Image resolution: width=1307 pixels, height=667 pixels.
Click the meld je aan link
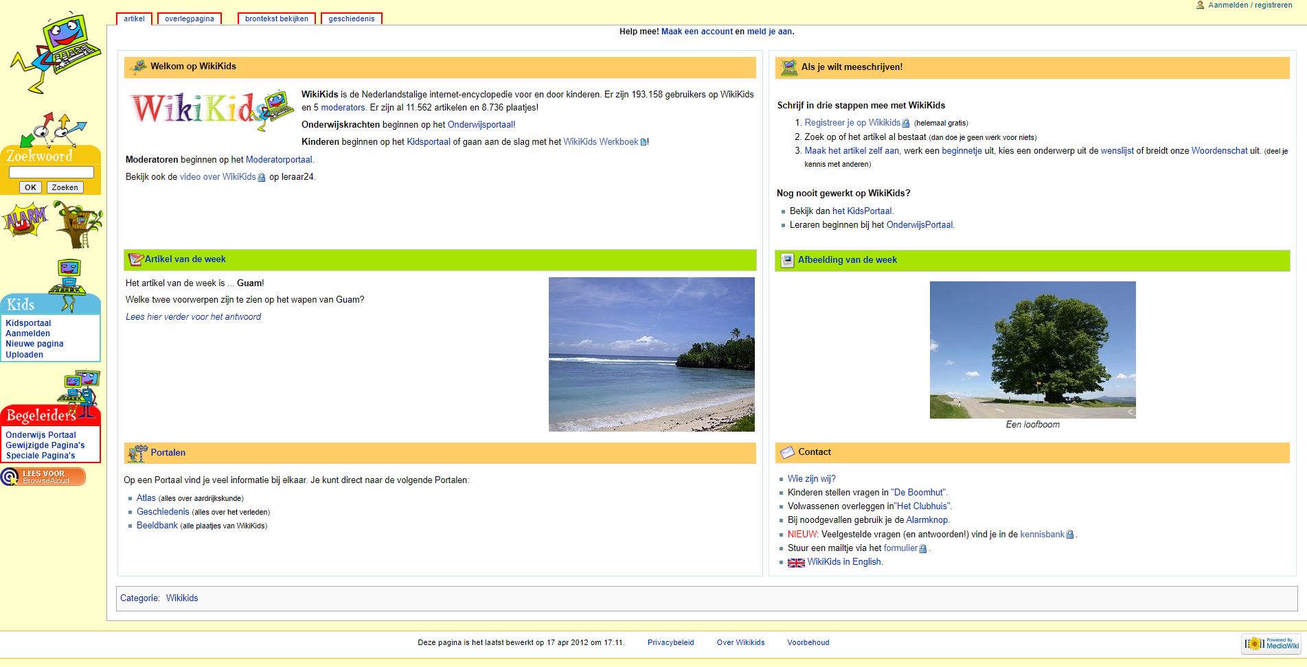coord(769,32)
